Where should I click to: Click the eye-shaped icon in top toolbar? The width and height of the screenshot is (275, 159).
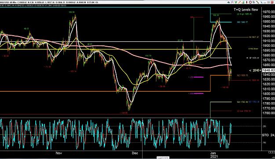pyautogui.click(x=228, y=2)
